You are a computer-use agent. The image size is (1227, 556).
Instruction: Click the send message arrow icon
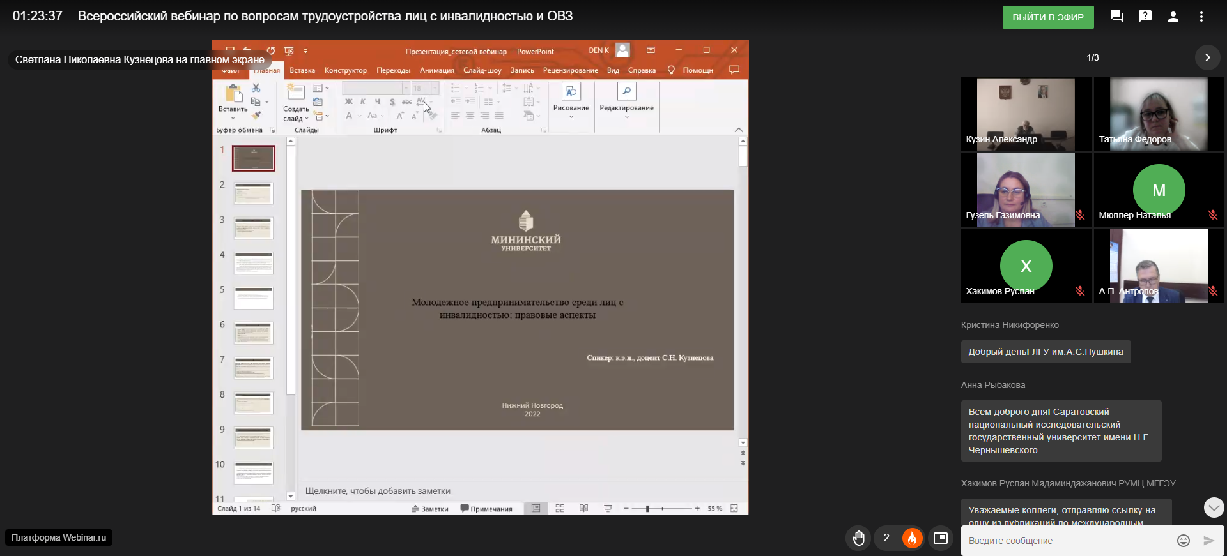click(1208, 541)
